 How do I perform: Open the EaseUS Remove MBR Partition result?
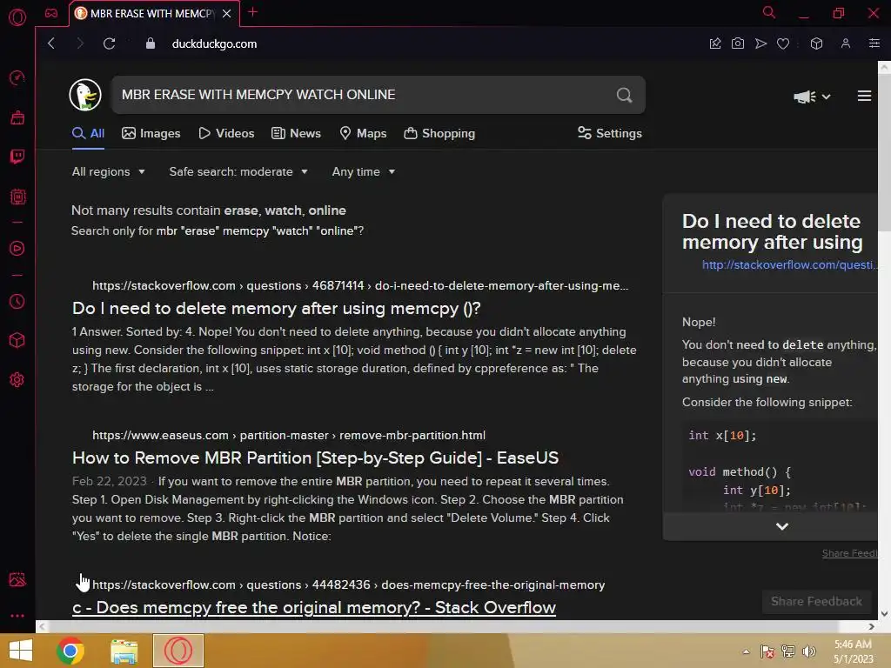click(315, 458)
